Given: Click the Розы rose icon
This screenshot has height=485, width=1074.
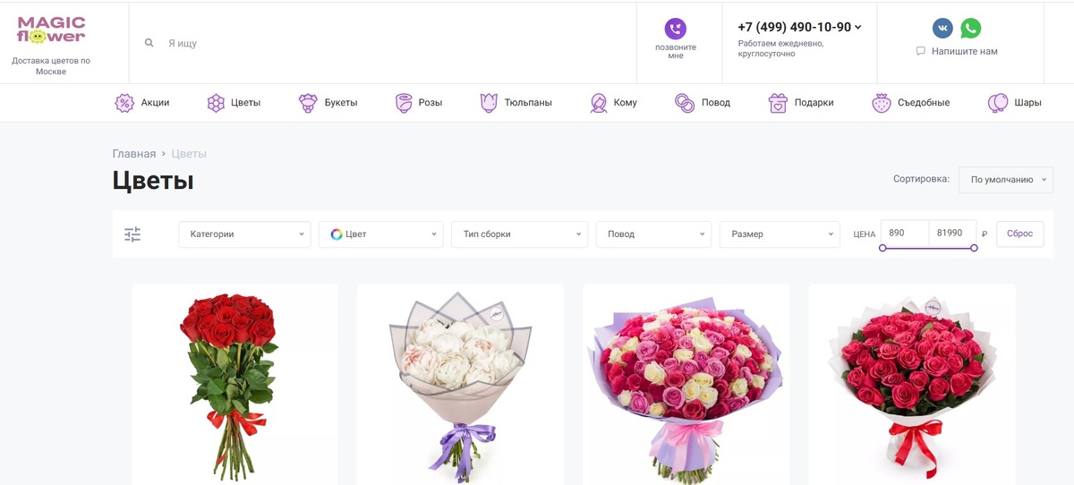Looking at the screenshot, I should click(404, 103).
